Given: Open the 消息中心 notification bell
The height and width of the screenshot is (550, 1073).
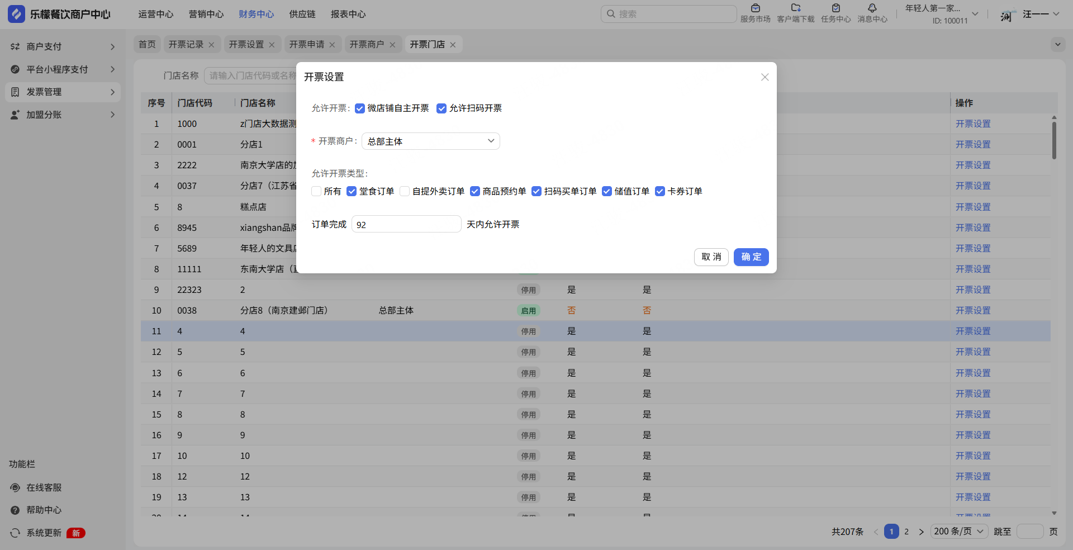Looking at the screenshot, I should point(872,8).
